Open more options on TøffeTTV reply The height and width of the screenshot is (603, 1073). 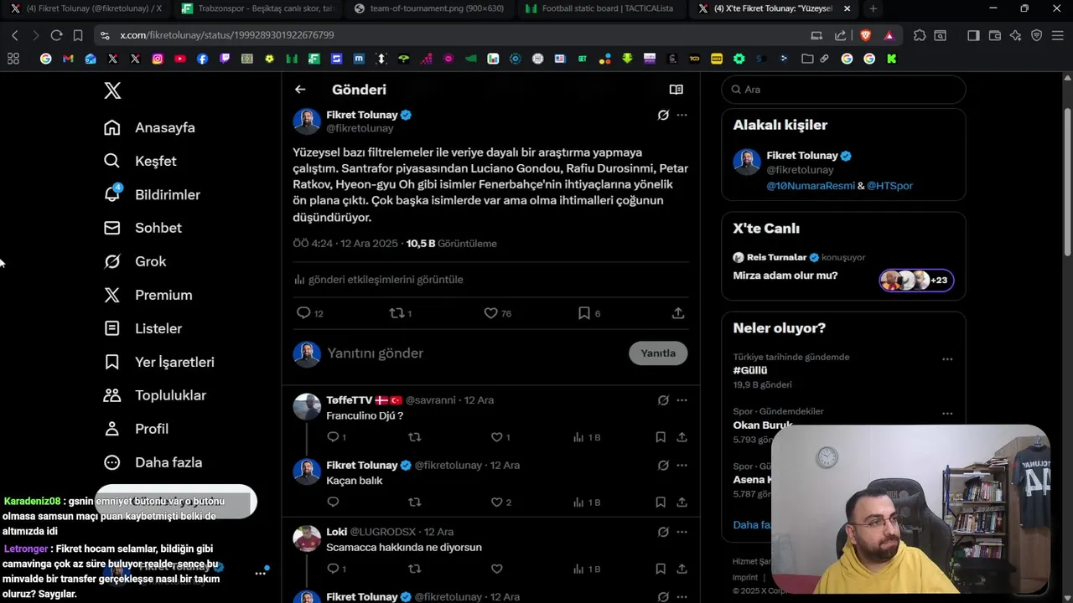click(x=682, y=400)
